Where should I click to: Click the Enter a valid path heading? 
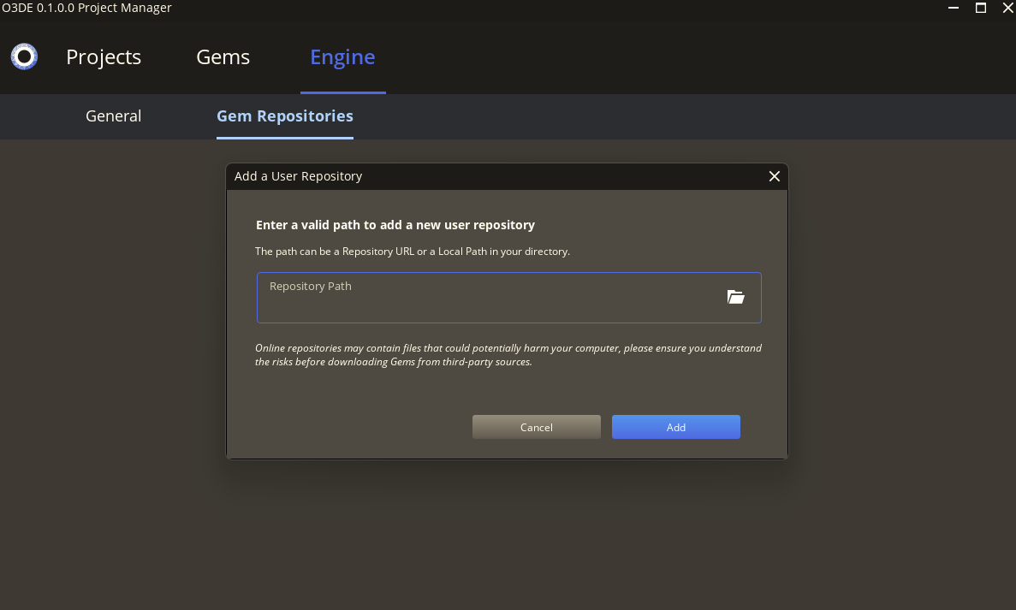395,224
